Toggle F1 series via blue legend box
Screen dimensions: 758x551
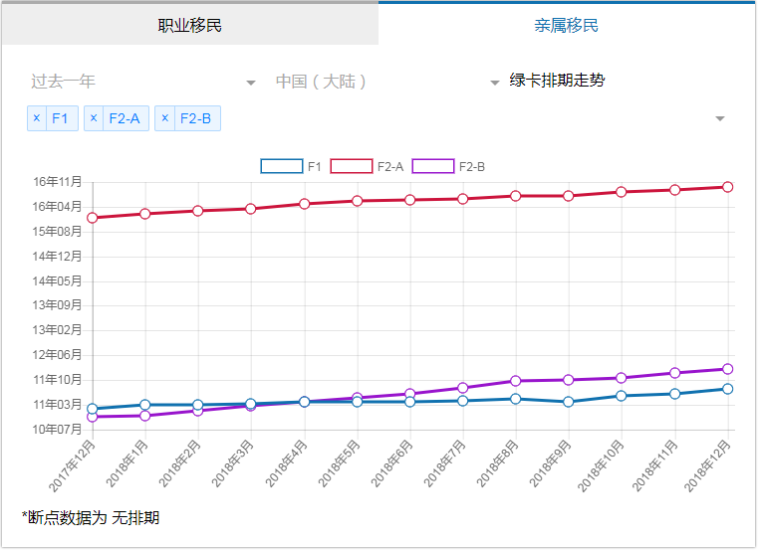pos(281,166)
